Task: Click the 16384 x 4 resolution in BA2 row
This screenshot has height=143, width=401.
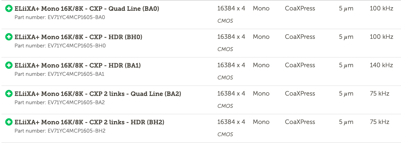Action: click(x=231, y=94)
